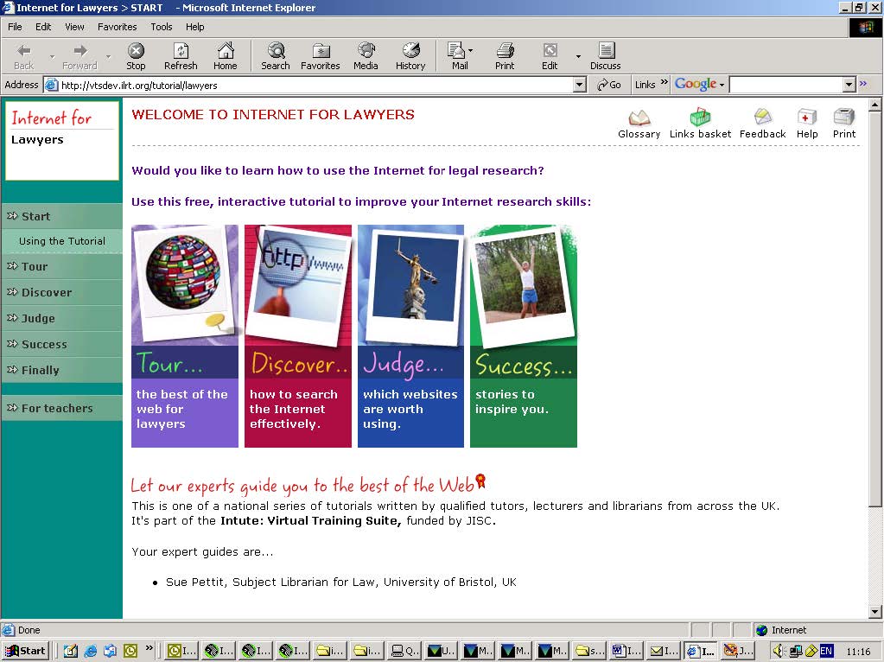
Task: Select Discover in the sidebar navigation
Action: [62, 292]
